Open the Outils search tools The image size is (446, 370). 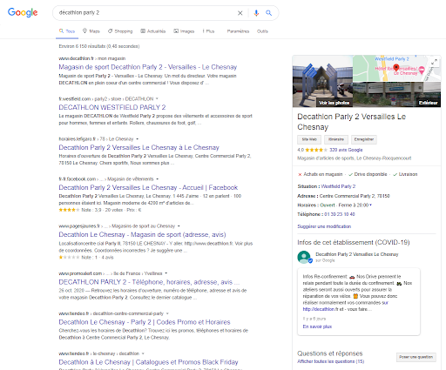click(x=262, y=31)
